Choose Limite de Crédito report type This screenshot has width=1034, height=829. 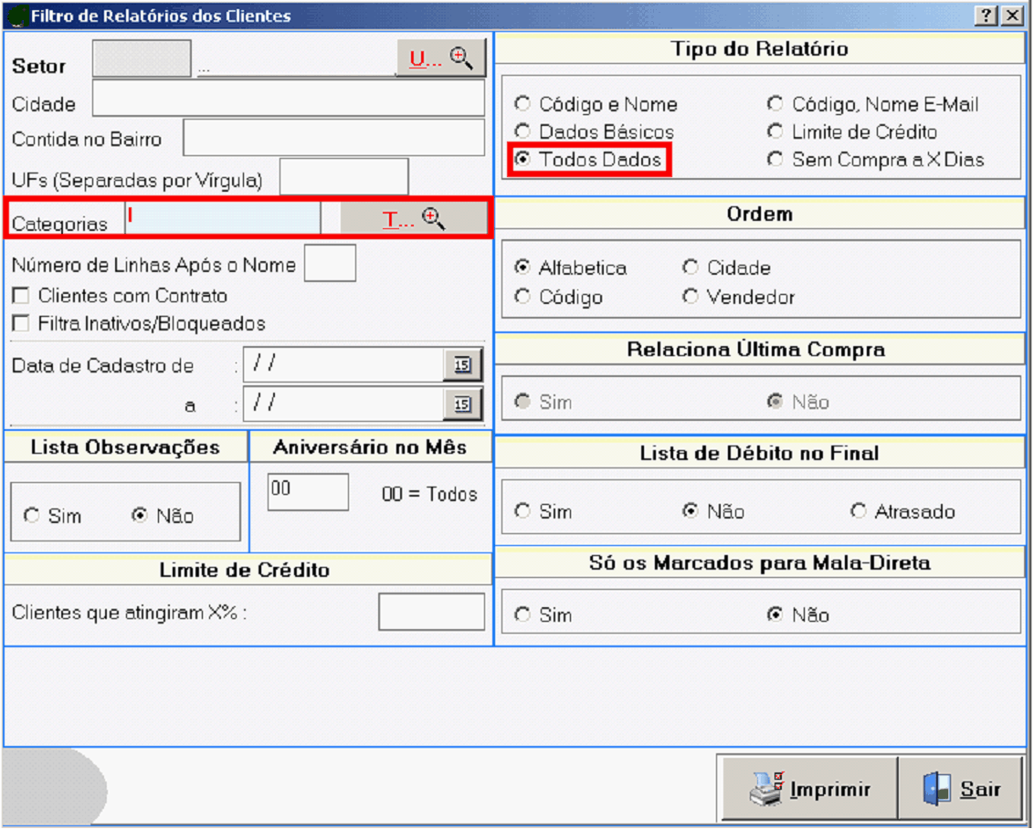[775, 131]
